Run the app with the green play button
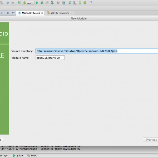 pos(37,3)
